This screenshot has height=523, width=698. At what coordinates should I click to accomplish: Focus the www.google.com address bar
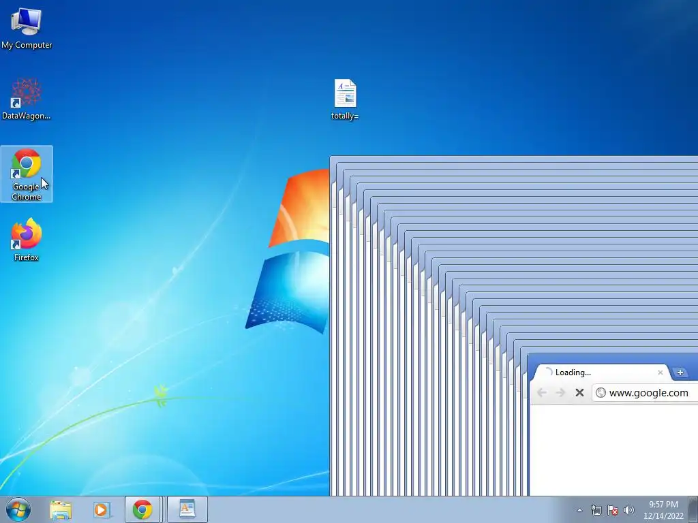tap(645, 393)
